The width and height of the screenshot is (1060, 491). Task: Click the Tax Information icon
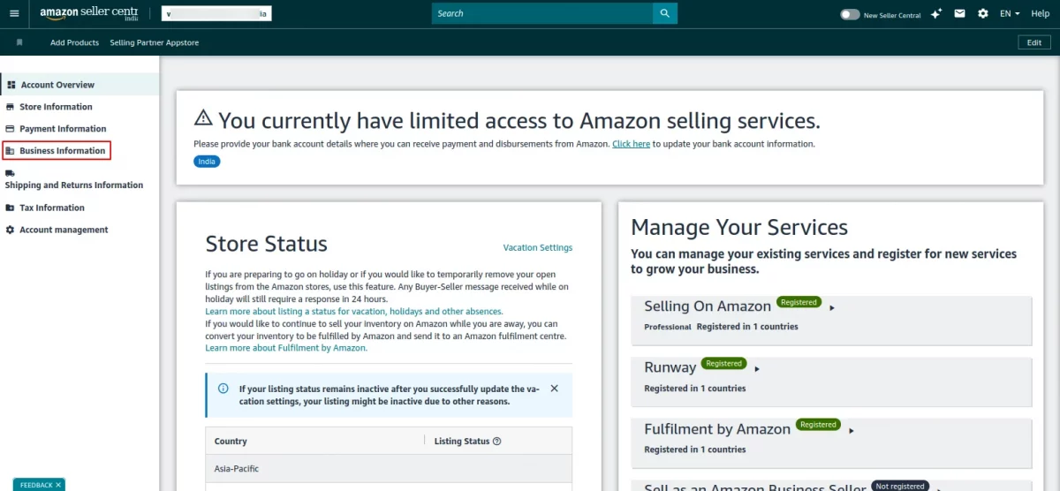[11, 208]
